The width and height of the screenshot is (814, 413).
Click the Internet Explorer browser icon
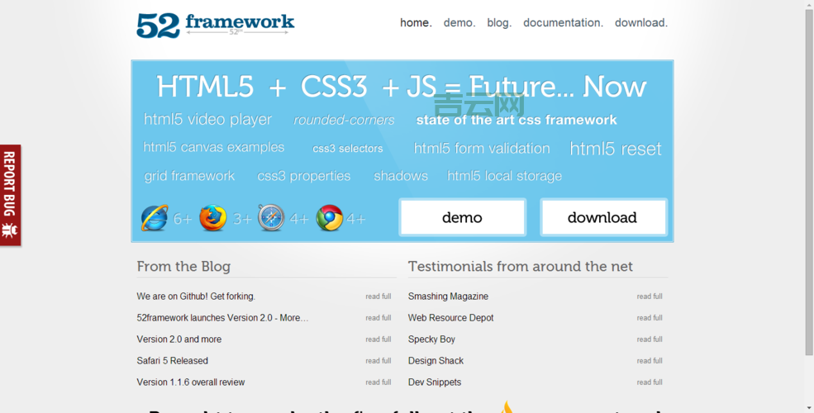pyautogui.click(x=155, y=218)
